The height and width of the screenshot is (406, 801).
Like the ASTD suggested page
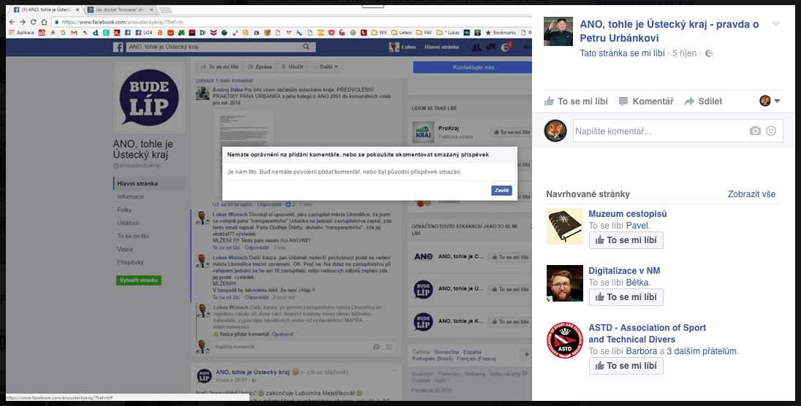pyautogui.click(x=626, y=366)
